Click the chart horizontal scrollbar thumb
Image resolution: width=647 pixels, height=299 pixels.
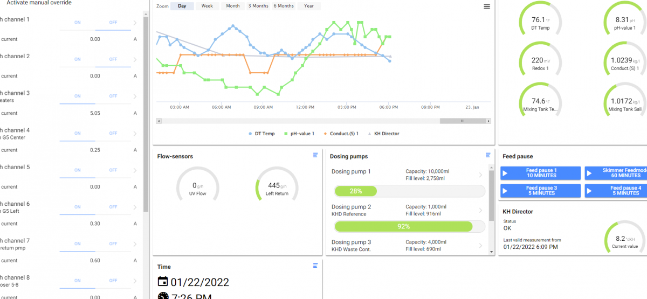(463, 121)
